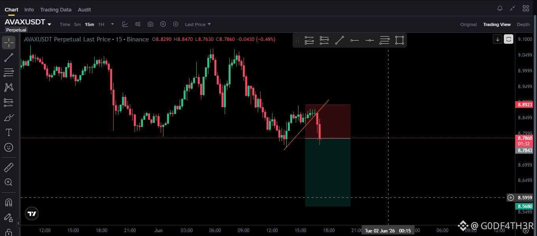
Task: Collapse the left drawing toolbar
Action: pos(18,223)
